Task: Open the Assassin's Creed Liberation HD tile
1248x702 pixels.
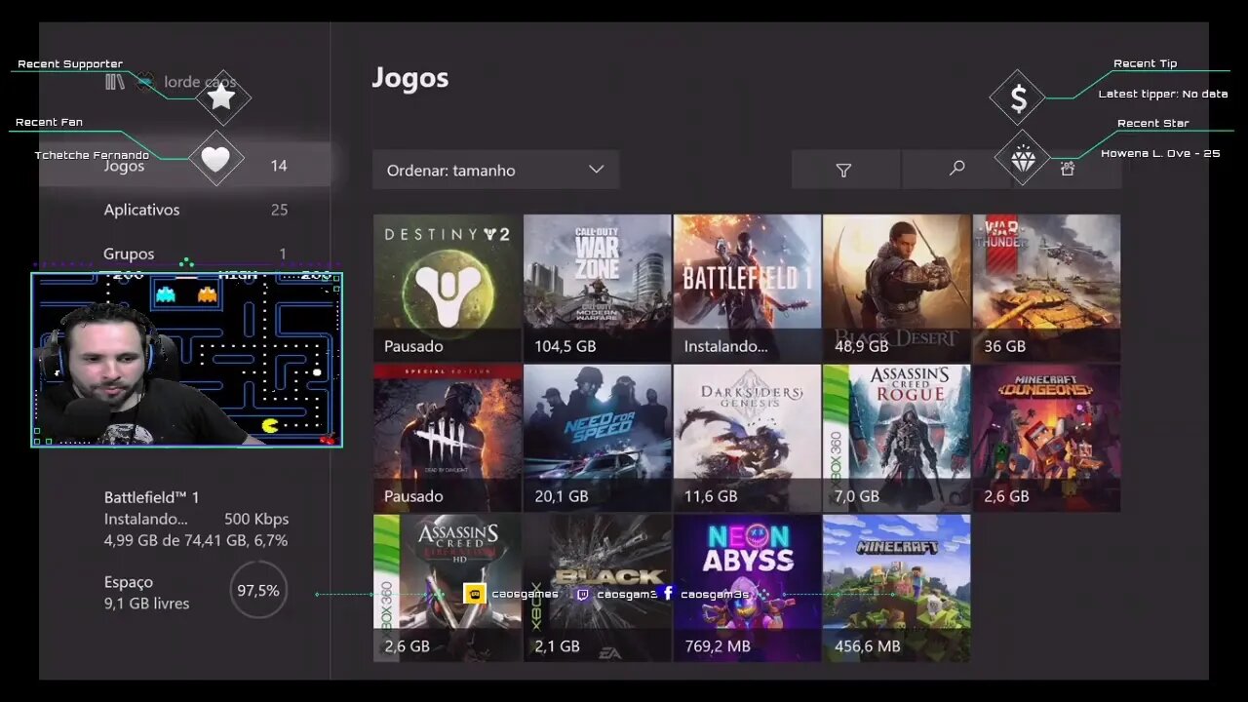Action: [x=448, y=588]
